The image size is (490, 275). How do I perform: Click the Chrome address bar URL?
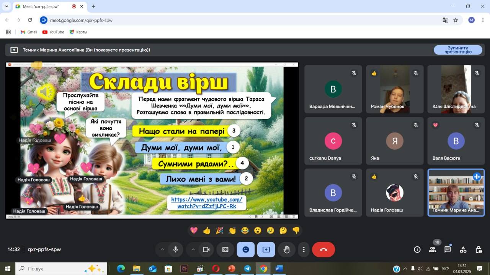(x=81, y=20)
